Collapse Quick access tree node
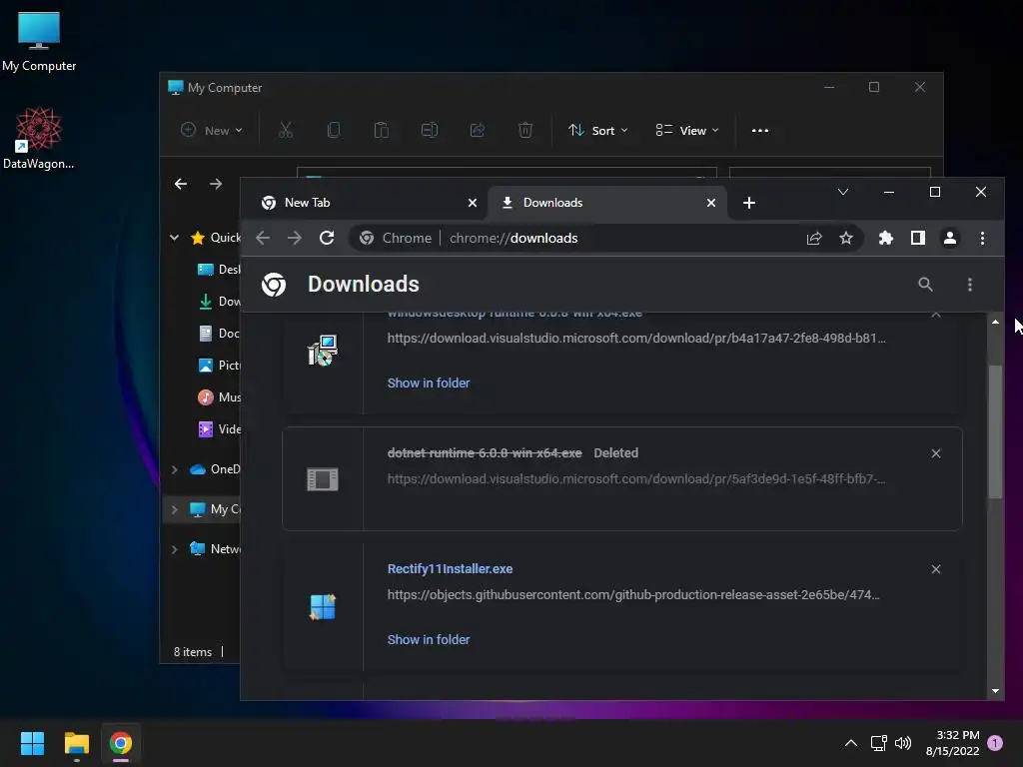Viewport: 1023px width, 767px height. (174, 238)
